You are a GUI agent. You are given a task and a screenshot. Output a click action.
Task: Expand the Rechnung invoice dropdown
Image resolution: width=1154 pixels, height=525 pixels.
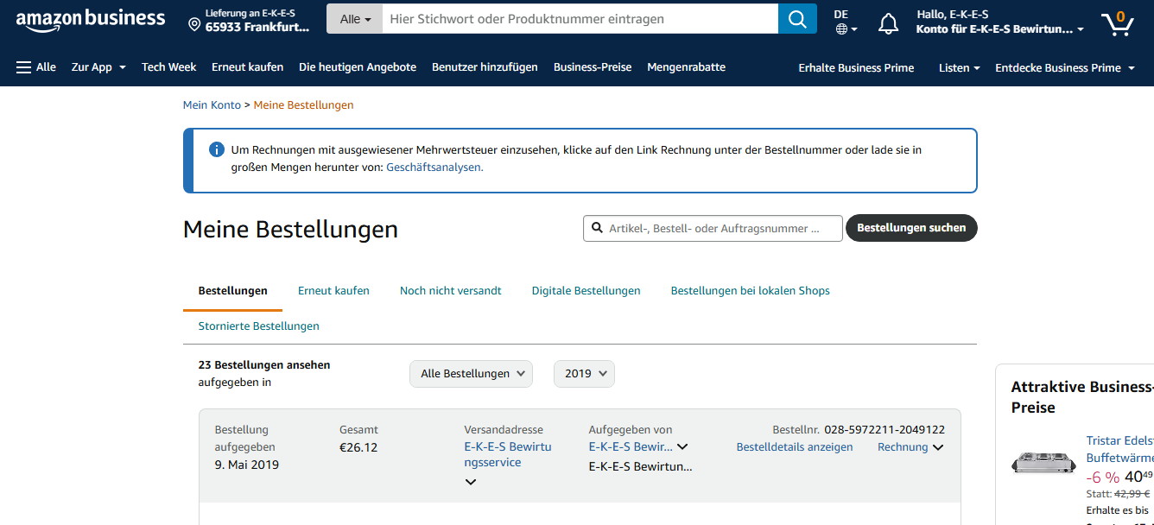click(910, 447)
